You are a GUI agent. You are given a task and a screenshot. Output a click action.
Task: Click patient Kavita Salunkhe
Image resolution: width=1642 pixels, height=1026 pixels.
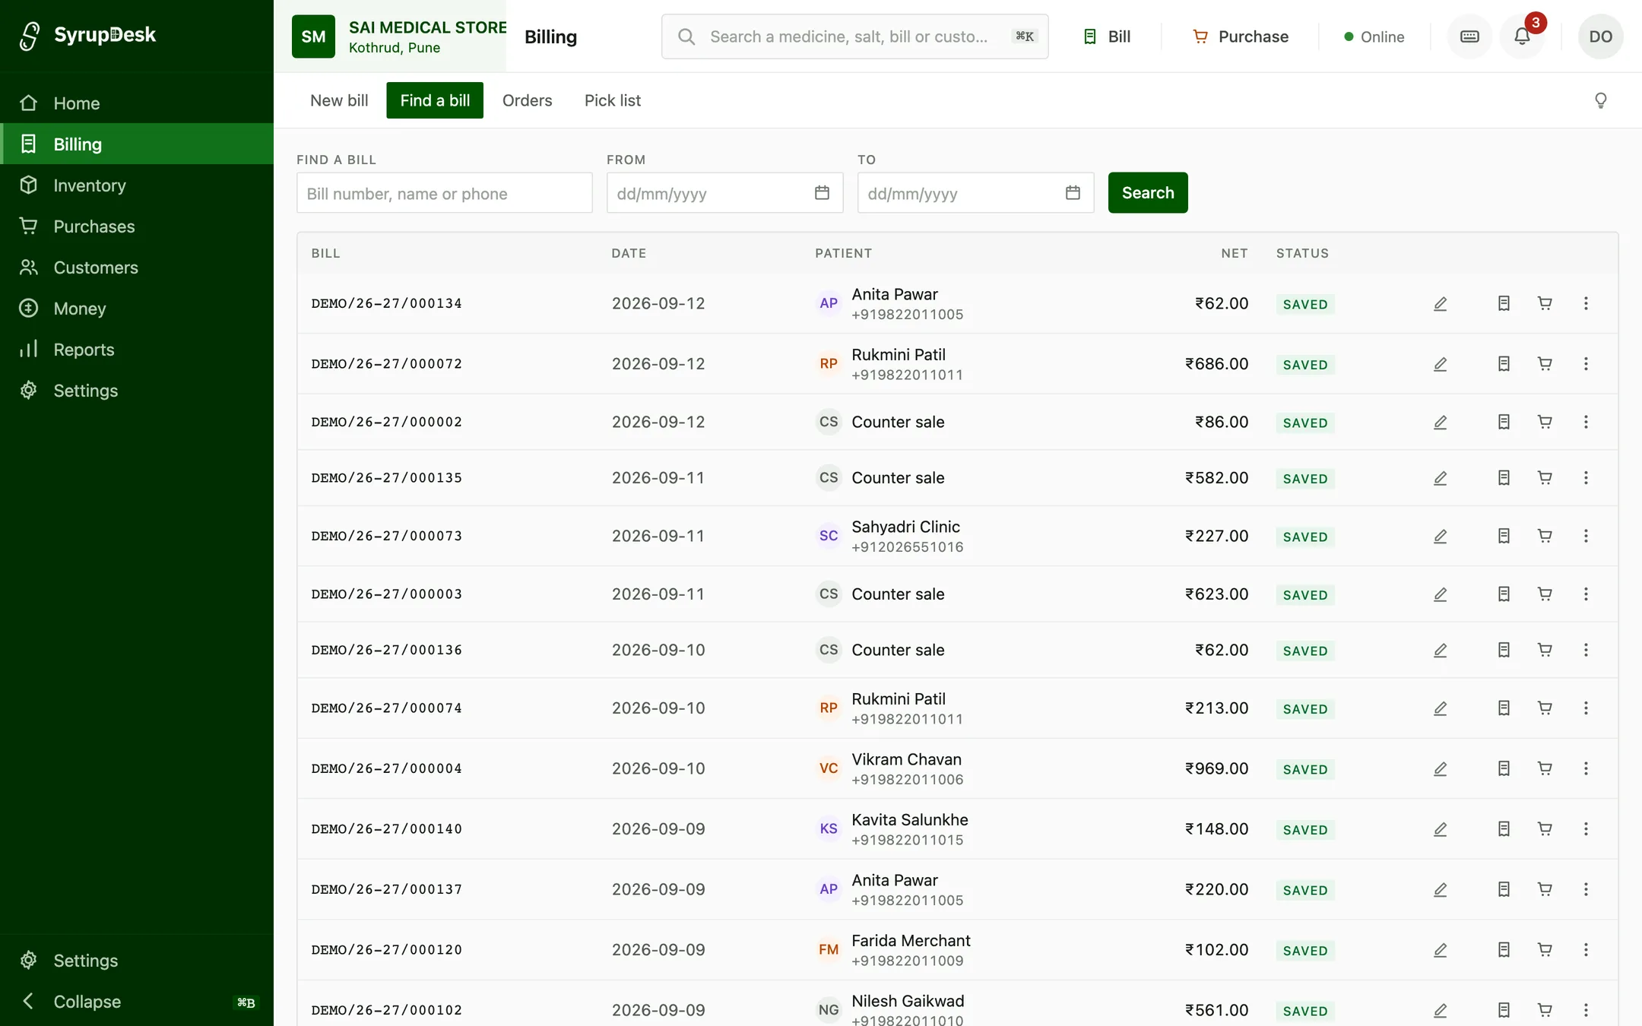(910, 820)
